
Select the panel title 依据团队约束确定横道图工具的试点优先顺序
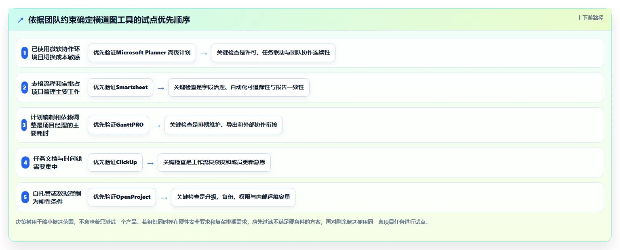coord(109,20)
